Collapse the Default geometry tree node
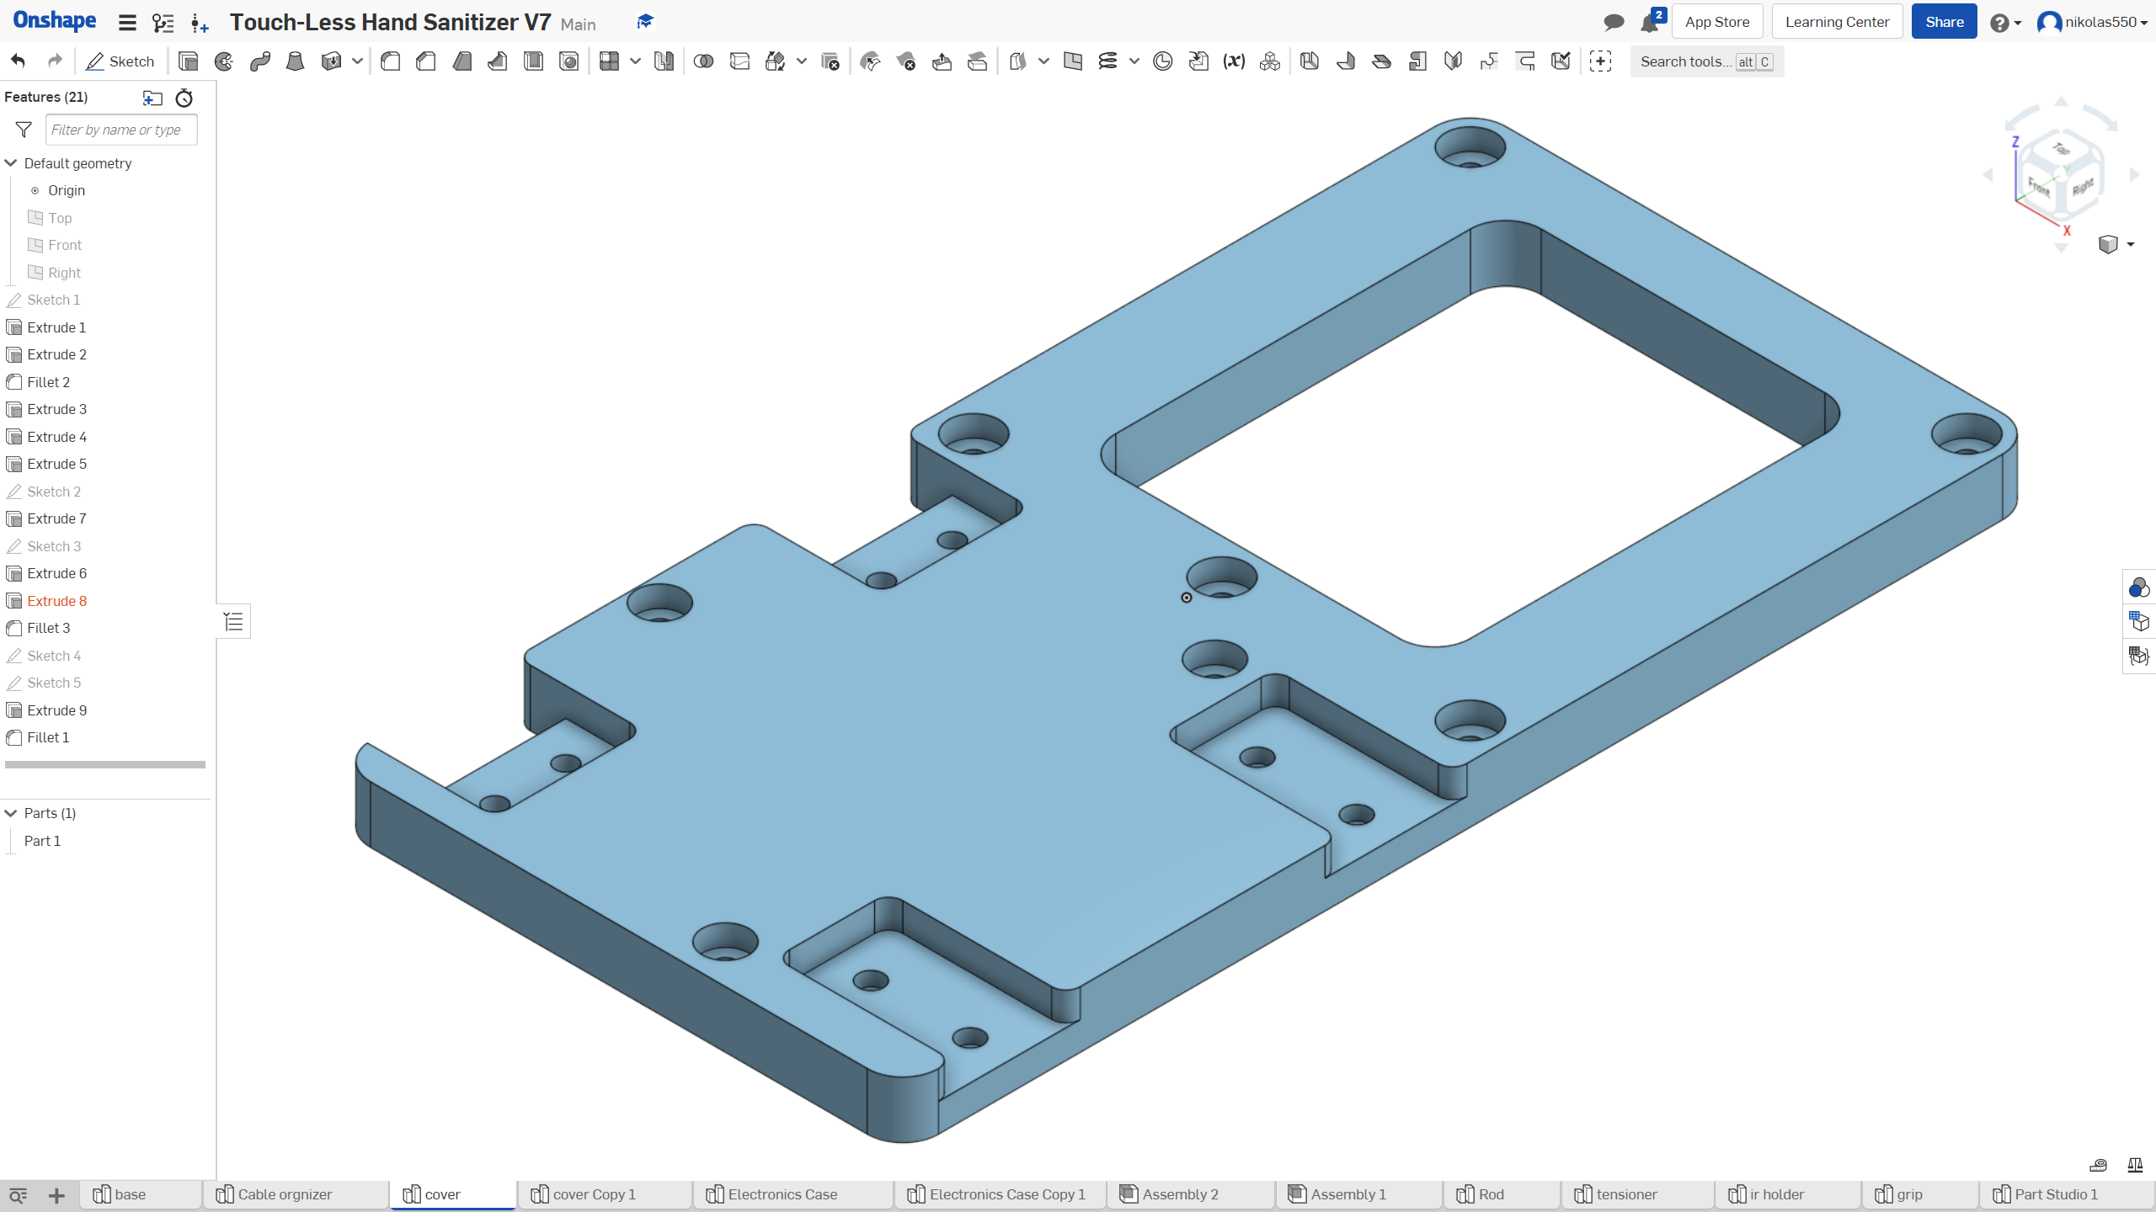This screenshot has width=2156, height=1212. (x=12, y=162)
